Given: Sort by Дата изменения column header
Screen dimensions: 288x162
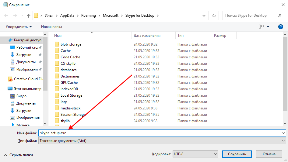Looking at the screenshot, I should point(147,36).
